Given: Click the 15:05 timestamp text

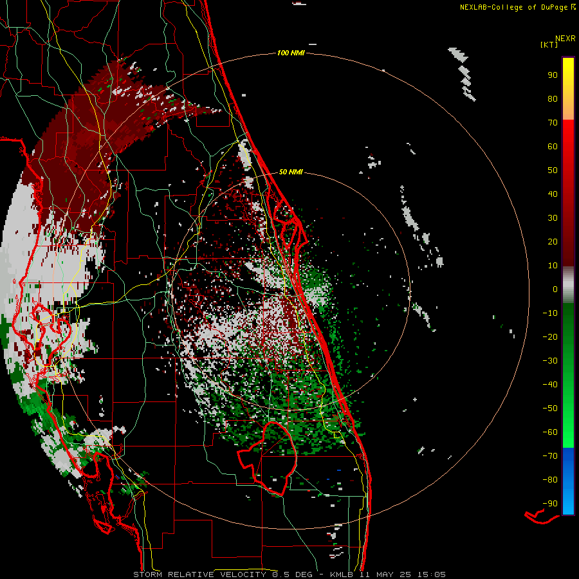Looking at the screenshot, I should 432,574.
